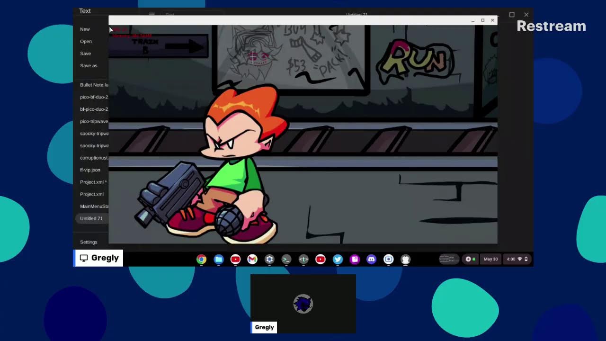Screen dimensions: 606x341
Task: Open the penguin Linux app icon
Action: [x=406, y=259]
